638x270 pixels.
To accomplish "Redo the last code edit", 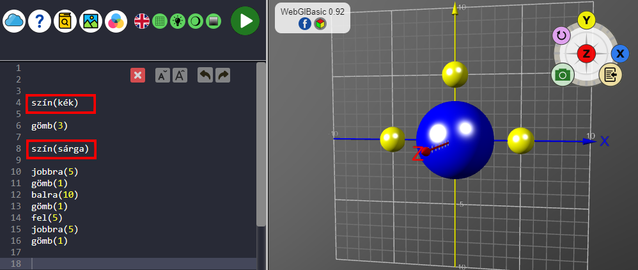I will pos(222,75).
